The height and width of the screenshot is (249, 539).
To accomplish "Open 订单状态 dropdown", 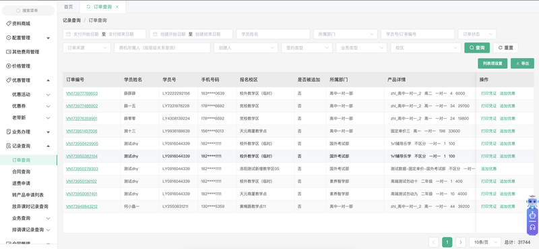I will (x=477, y=34).
